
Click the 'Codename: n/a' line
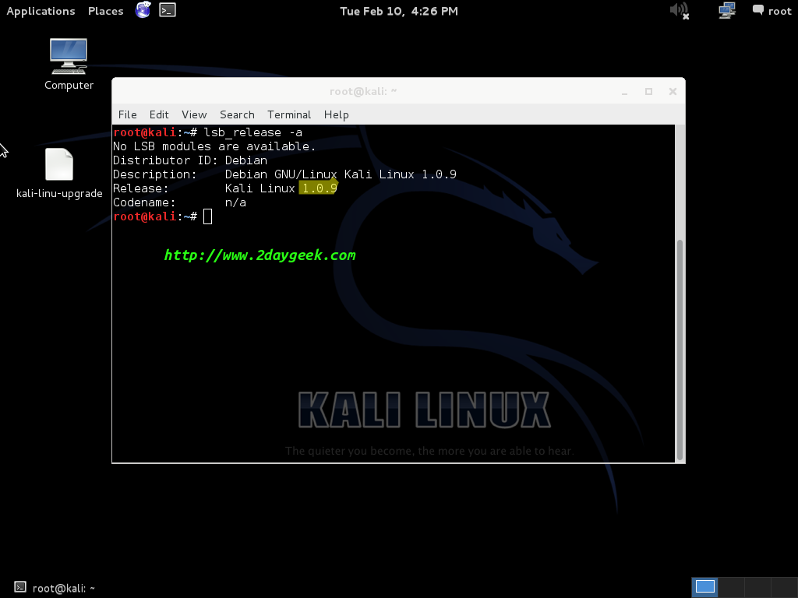click(180, 202)
